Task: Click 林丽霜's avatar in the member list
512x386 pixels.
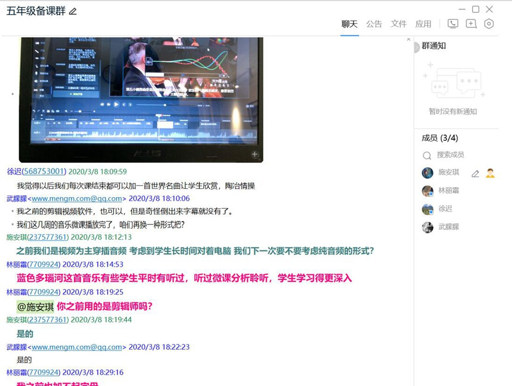Action: click(427, 191)
